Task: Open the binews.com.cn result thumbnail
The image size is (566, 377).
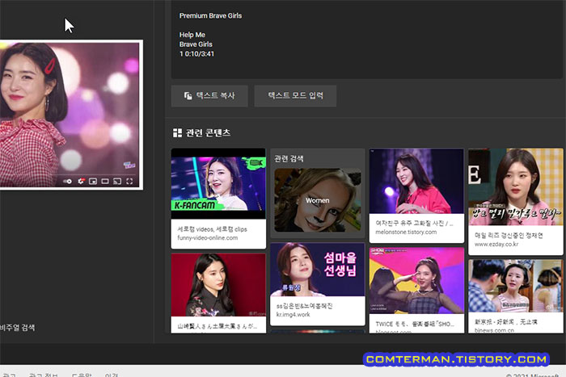Action: [x=516, y=286]
